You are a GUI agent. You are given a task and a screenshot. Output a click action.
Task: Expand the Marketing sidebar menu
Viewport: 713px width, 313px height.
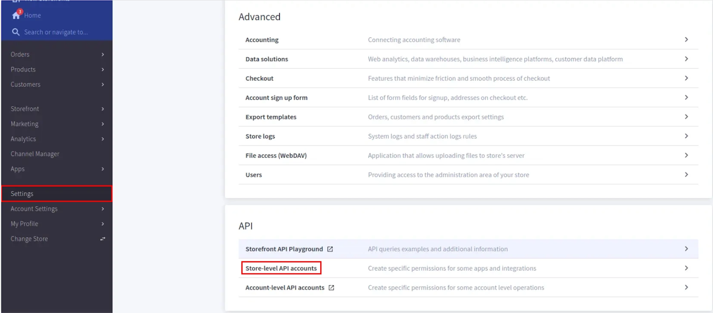coord(57,124)
